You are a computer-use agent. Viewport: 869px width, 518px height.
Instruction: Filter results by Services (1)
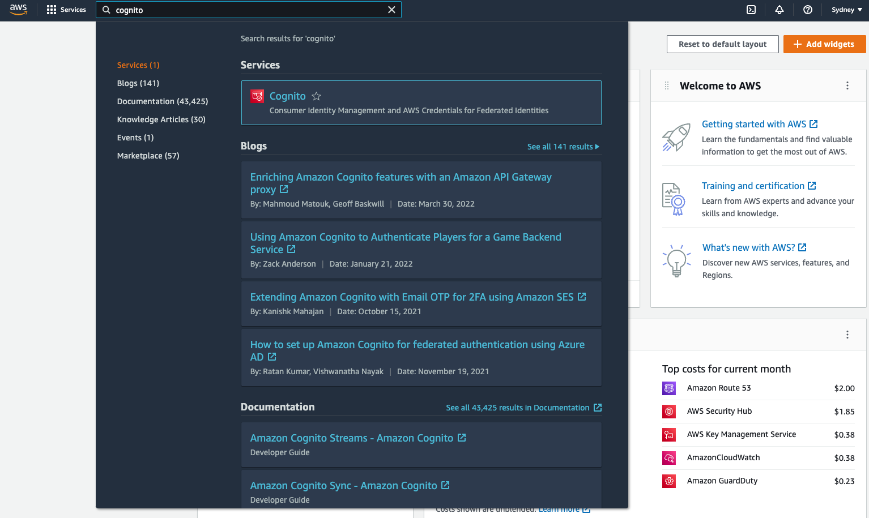(138, 65)
